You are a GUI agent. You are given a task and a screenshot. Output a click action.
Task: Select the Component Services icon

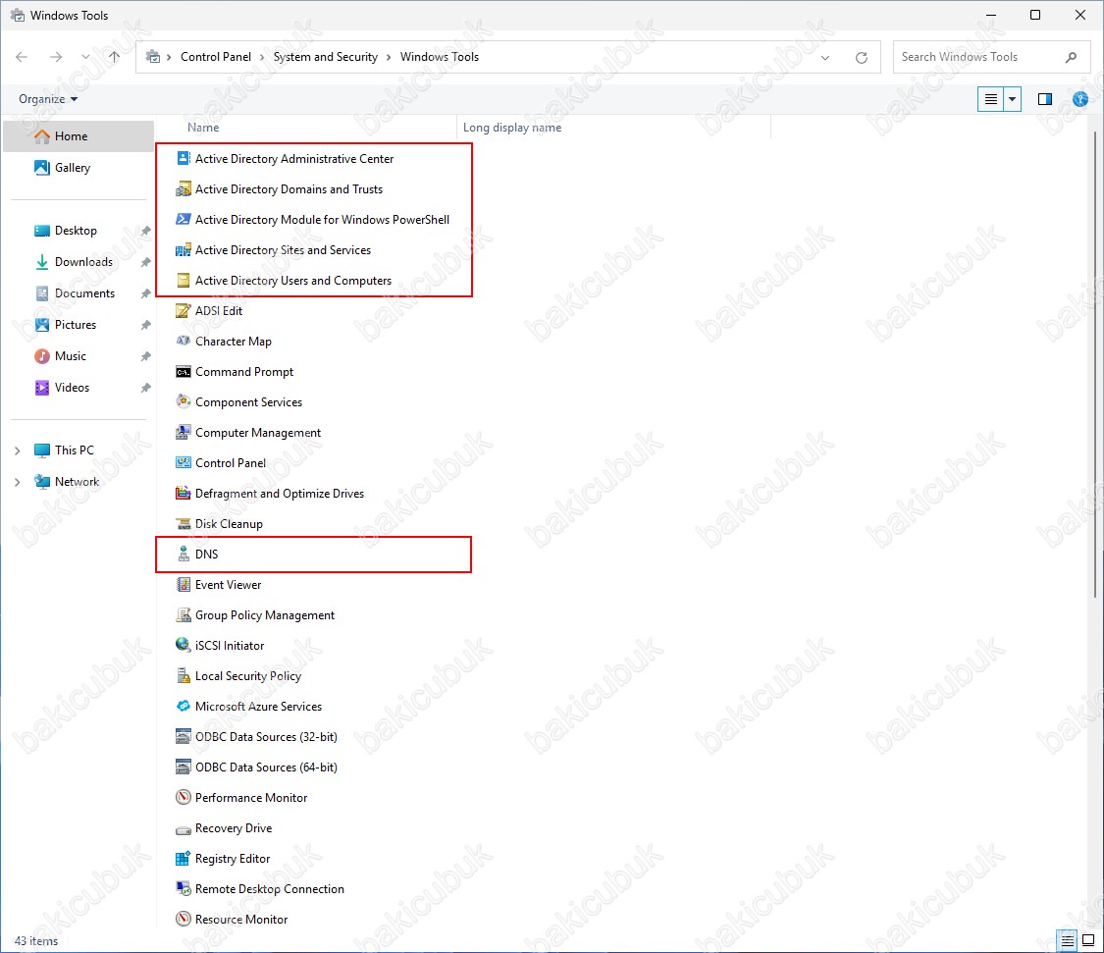[x=184, y=402]
